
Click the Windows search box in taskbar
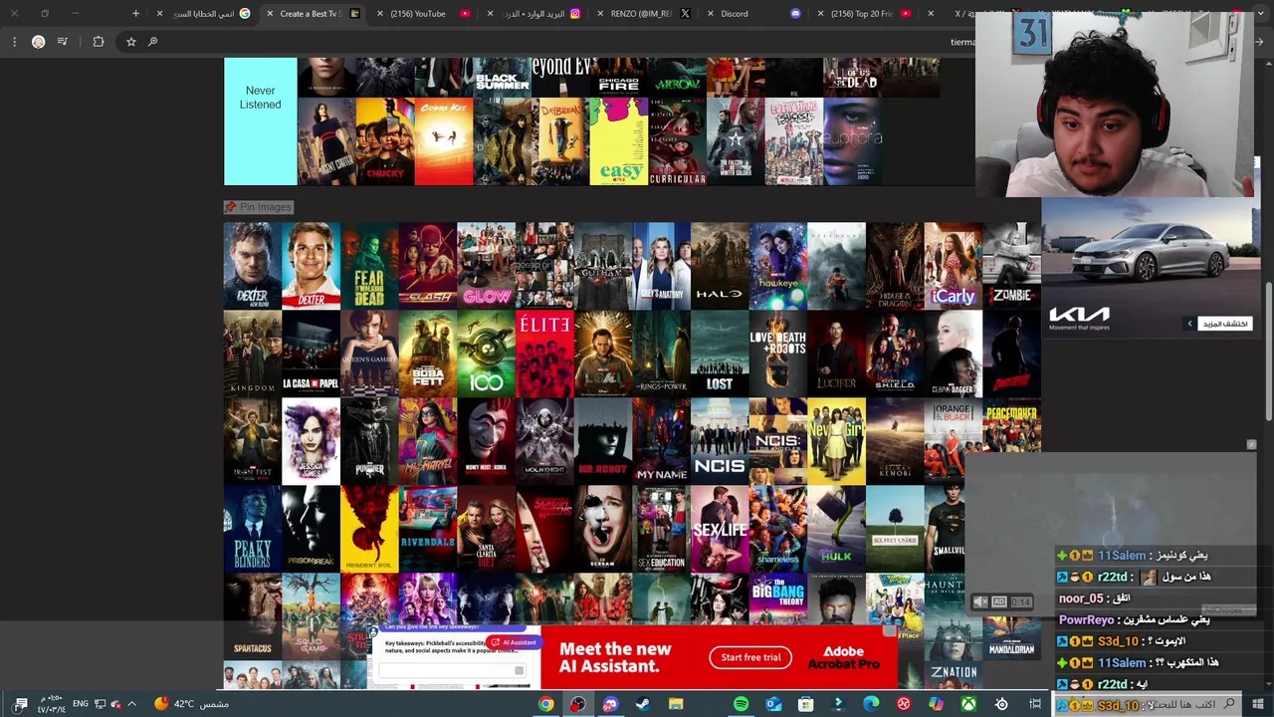(x=1148, y=704)
